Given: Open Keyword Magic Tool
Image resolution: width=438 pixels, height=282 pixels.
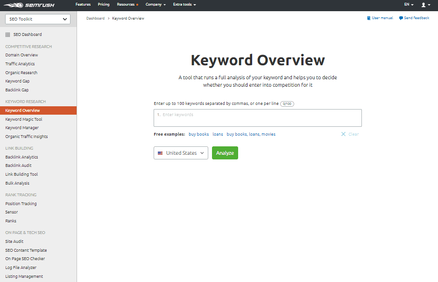Looking at the screenshot, I should pos(24,119).
